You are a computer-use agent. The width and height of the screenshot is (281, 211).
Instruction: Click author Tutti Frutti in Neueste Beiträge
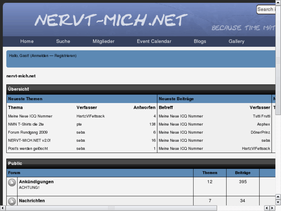[261, 116]
